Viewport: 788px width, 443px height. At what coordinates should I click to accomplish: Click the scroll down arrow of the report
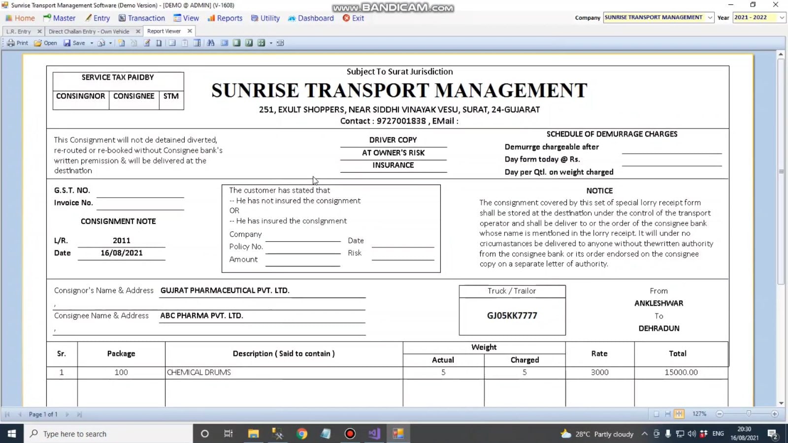point(781,403)
